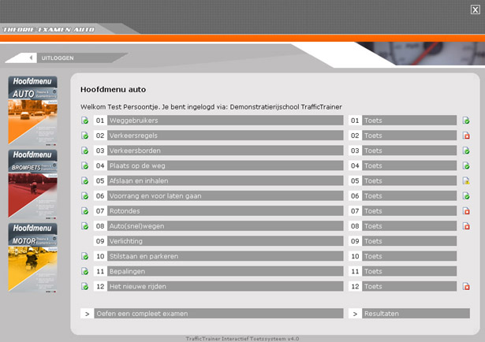This screenshot has width=485, height=342.
Task: Start Toets 06
Action: (x=402, y=196)
